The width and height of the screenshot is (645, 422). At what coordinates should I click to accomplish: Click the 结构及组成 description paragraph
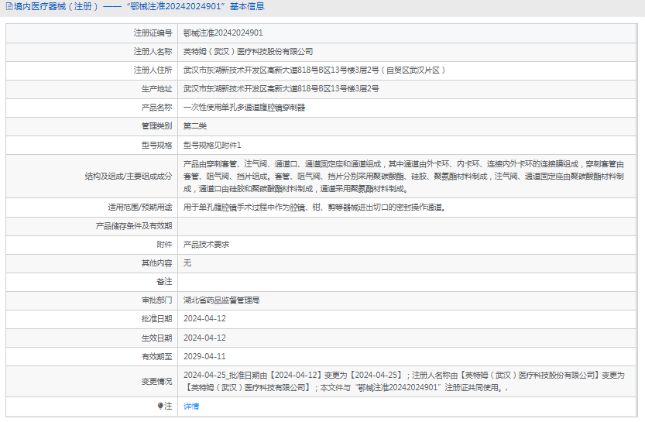tap(403, 177)
